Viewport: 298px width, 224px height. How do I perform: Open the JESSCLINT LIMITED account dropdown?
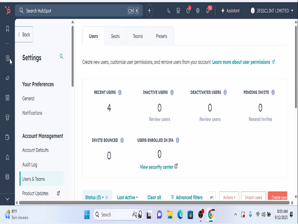(x=272, y=11)
